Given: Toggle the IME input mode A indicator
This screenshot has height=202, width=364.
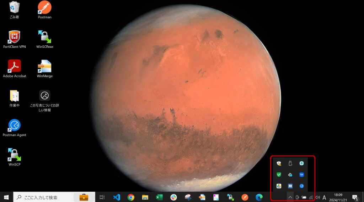Looking at the screenshot, I should click(x=324, y=197).
